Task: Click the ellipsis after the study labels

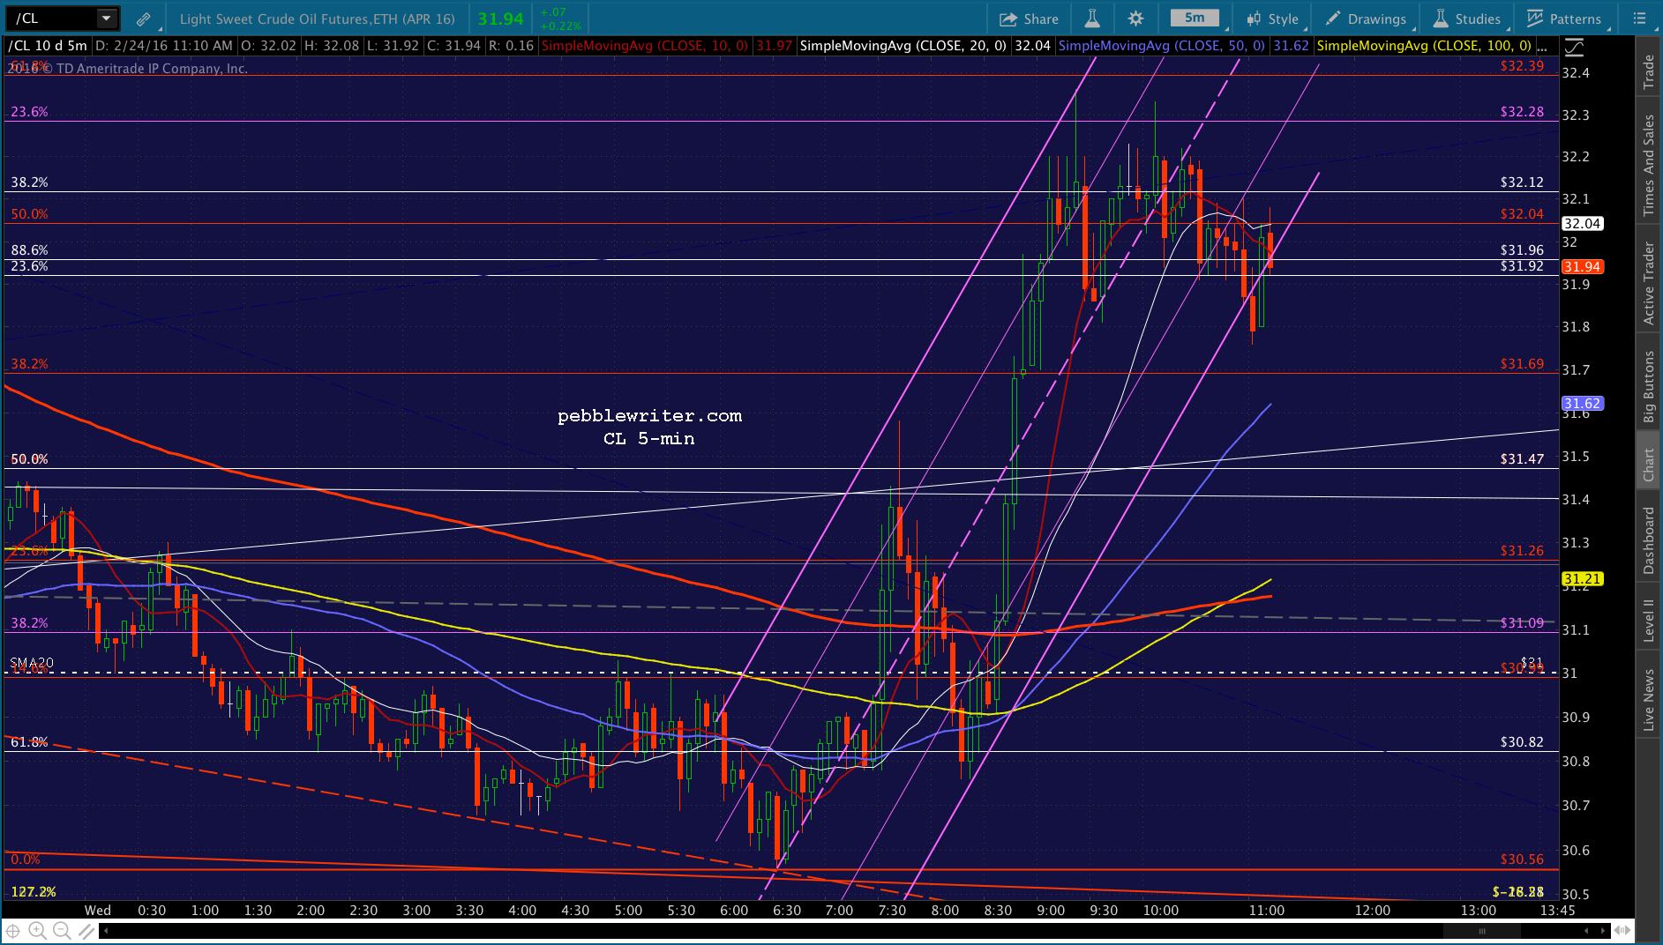Action: click(x=1542, y=47)
